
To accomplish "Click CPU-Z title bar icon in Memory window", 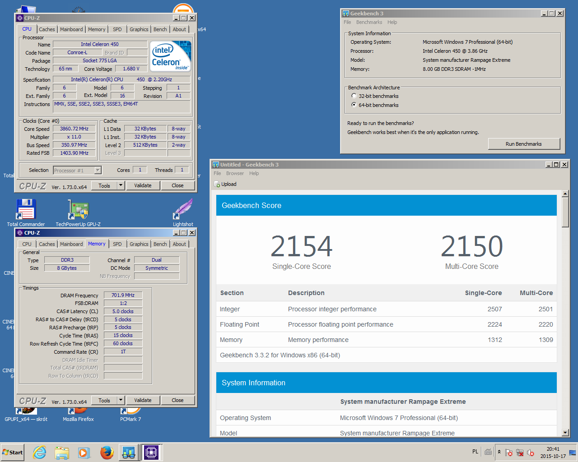I will (x=20, y=233).
